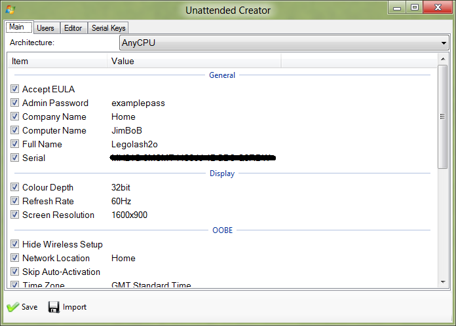This screenshot has height=326, width=456.
Task: Disable the Hide Wireless Setup checkbox
Action: tap(15, 244)
